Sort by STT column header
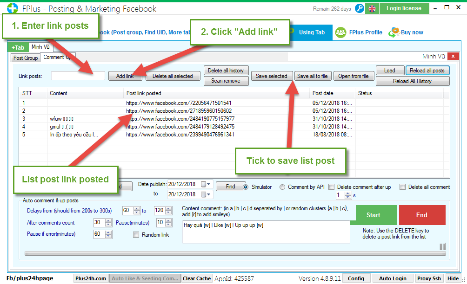 pos(33,93)
